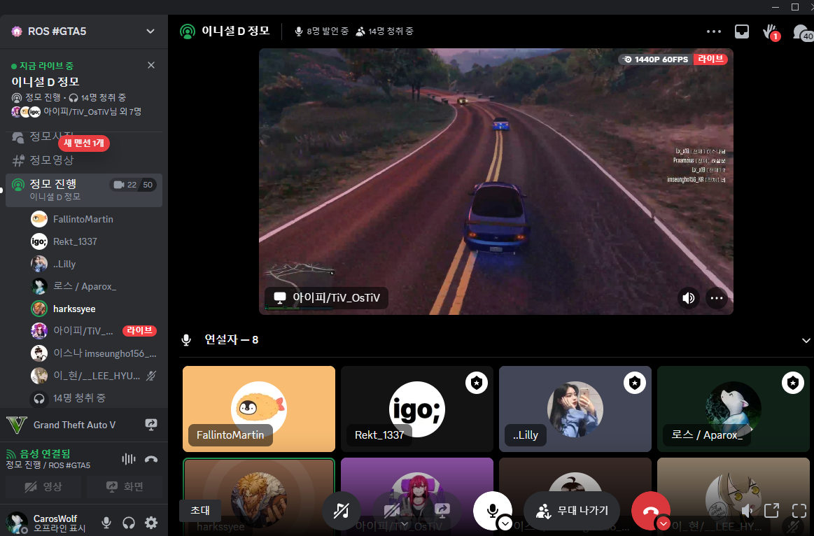Click volume speaker icon near bottom right
This screenshot has height=536, width=814.
pos(747,511)
